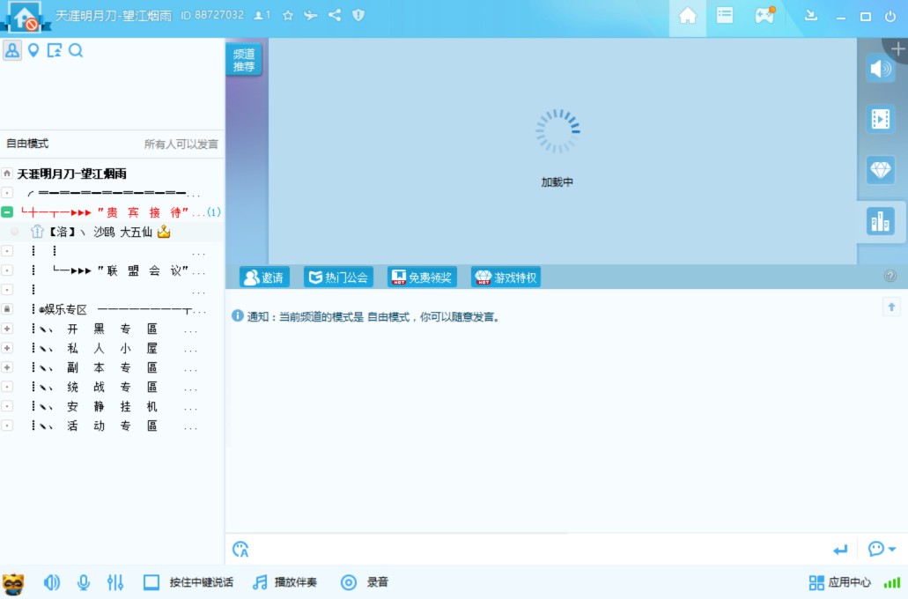Expand the 开黑专區 channel node
This screenshot has width=908, height=599.
pyautogui.click(x=7, y=329)
